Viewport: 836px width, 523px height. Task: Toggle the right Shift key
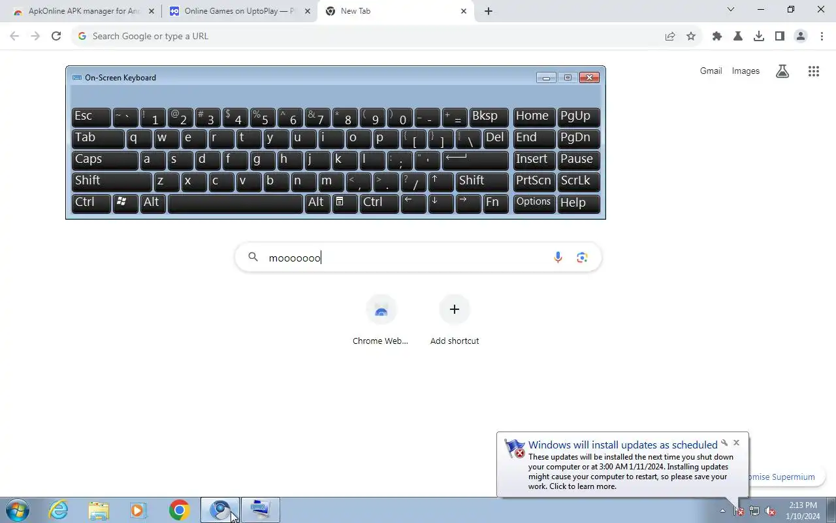point(482,181)
